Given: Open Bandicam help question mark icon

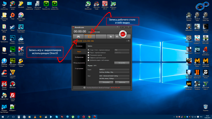Looking at the screenshot, I should point(117,27).
